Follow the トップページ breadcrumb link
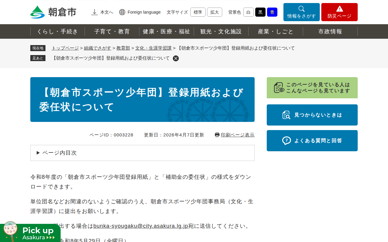 click(x=65, y=48)
